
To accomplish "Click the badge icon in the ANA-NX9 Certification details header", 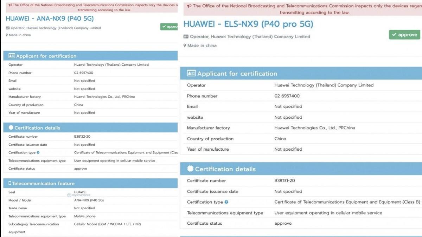I will pos(11,128).
